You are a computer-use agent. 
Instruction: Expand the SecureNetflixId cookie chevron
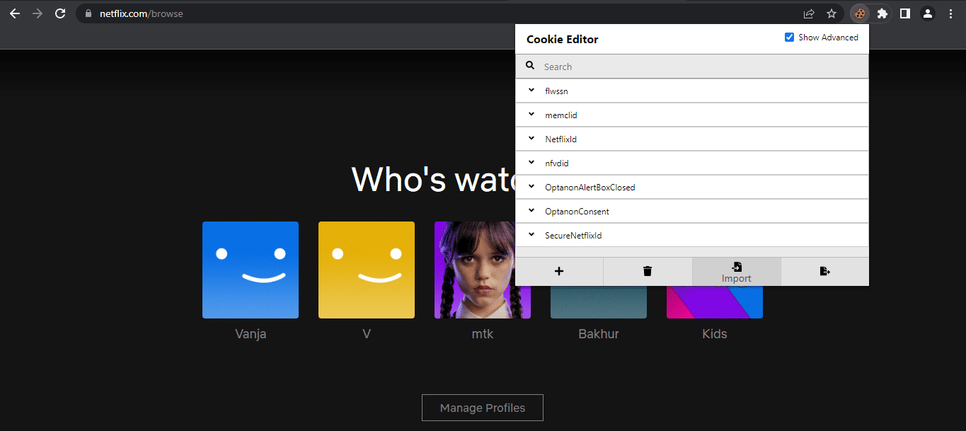[x=531, y=235]
